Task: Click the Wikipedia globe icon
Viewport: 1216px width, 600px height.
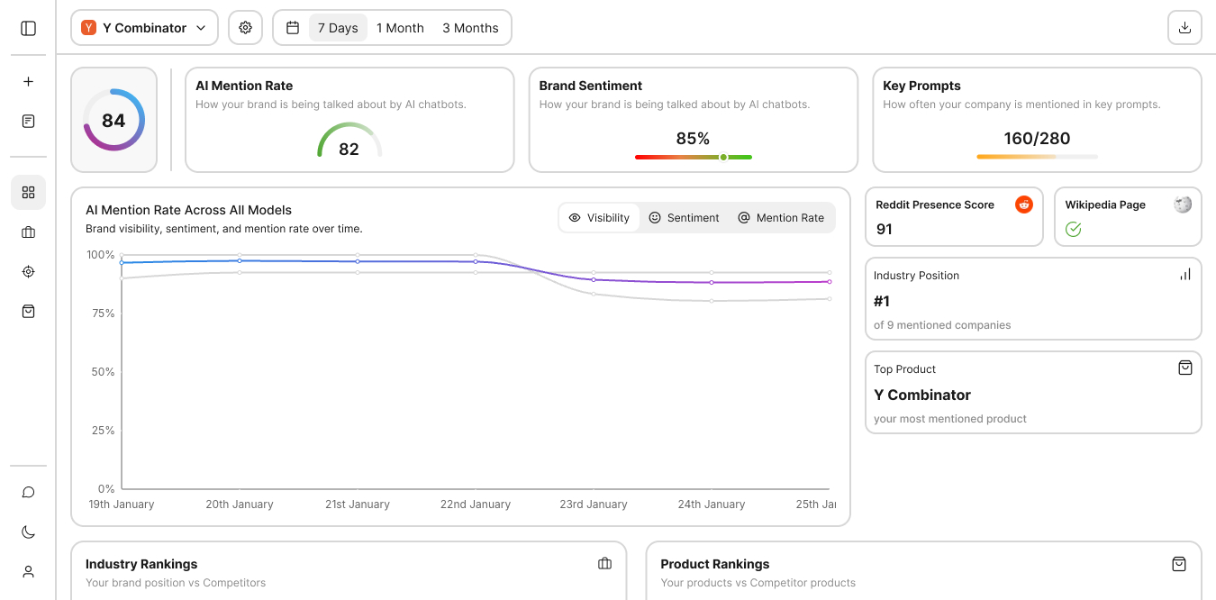Action: click(x=1183, y=205)
